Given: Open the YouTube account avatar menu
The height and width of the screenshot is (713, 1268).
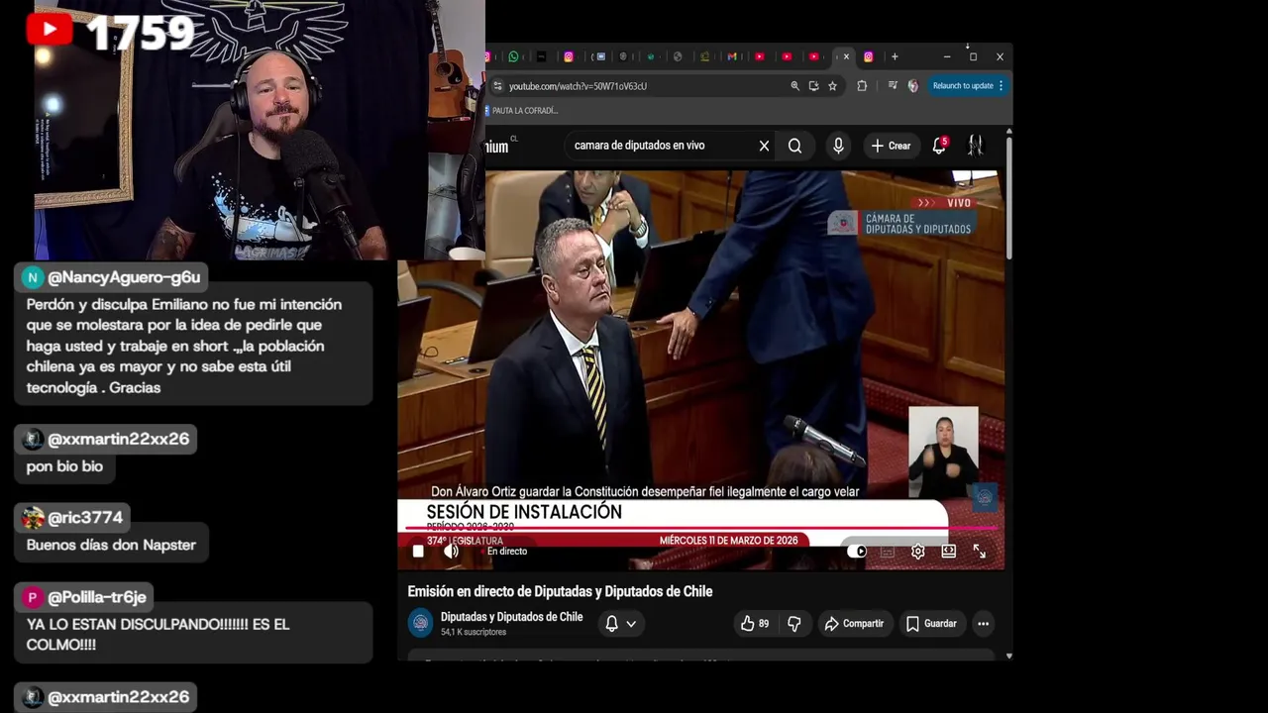Looking at the screenshot, I should pyautogui.click(x=976, y=146).
